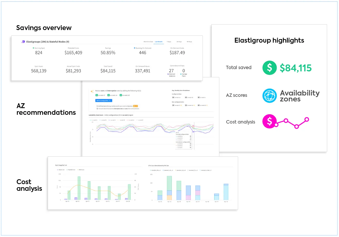Toggle standard_d3s_v4 legend in CPU Count chart

coord(155,170)
